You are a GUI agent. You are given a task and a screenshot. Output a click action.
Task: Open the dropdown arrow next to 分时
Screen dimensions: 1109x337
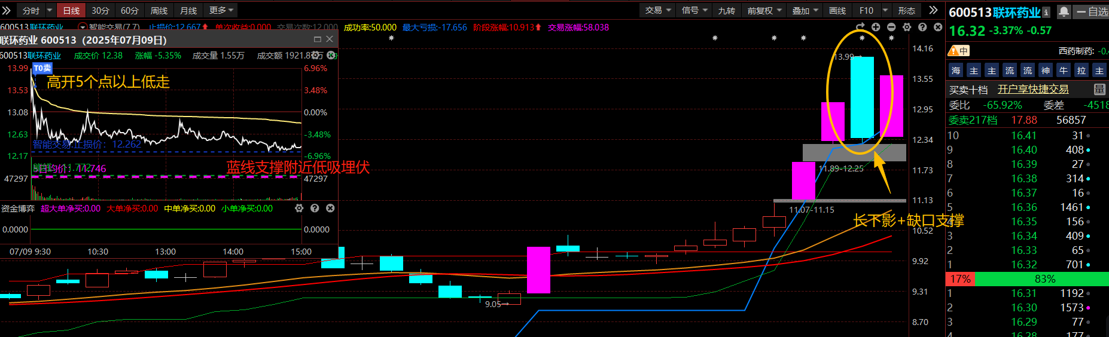(50, 10)
